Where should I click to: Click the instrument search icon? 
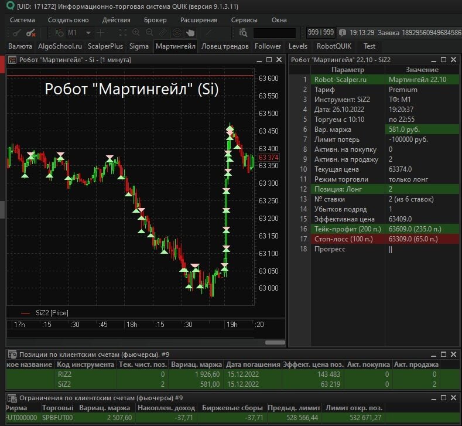click(x=244, y=33)
